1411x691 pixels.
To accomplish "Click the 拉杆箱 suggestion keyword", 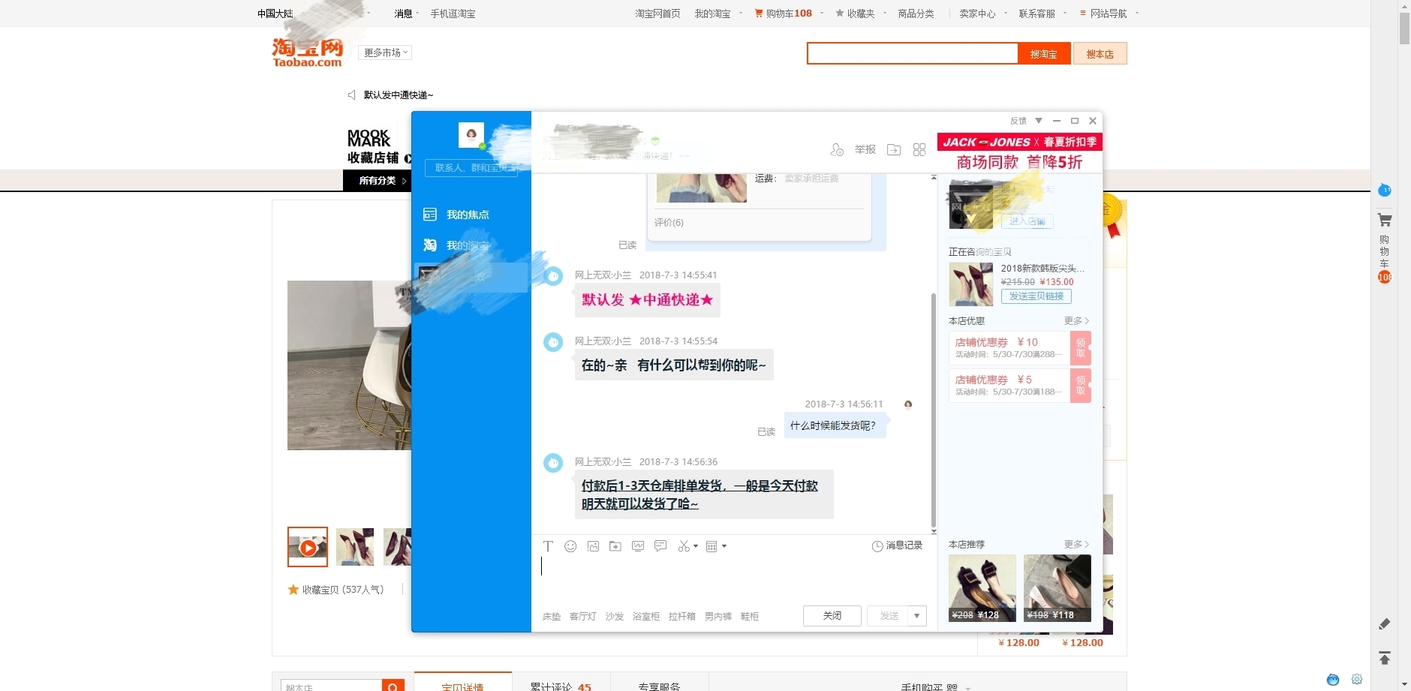I will click(682, 617).
